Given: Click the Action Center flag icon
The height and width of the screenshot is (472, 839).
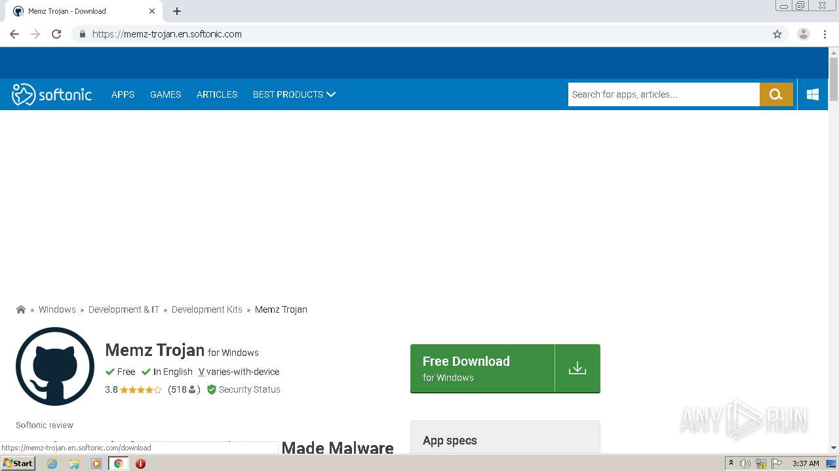Looking at the screenshot, I should (777, 463).
